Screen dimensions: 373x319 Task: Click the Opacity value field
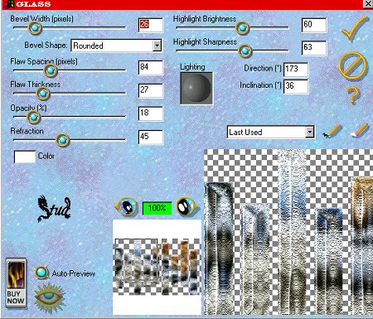pos(151,114)
